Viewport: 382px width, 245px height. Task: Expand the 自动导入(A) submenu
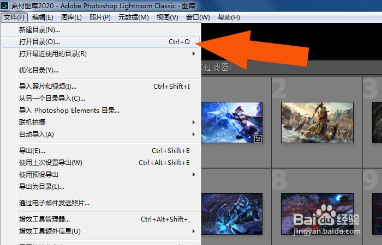coord(100,134)
